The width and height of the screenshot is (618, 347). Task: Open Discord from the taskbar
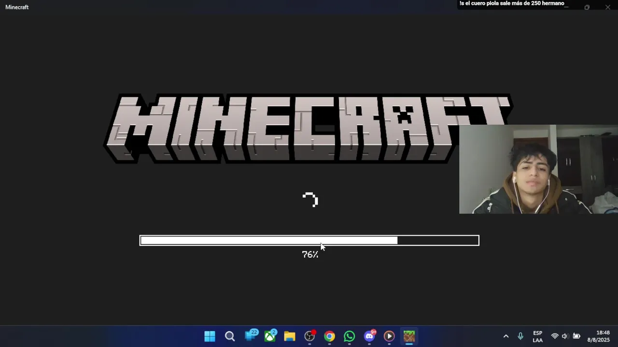coord(370,335)
